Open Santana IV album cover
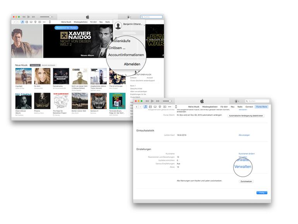This screenshot has height=224, width=298. [x=98, y=101]
